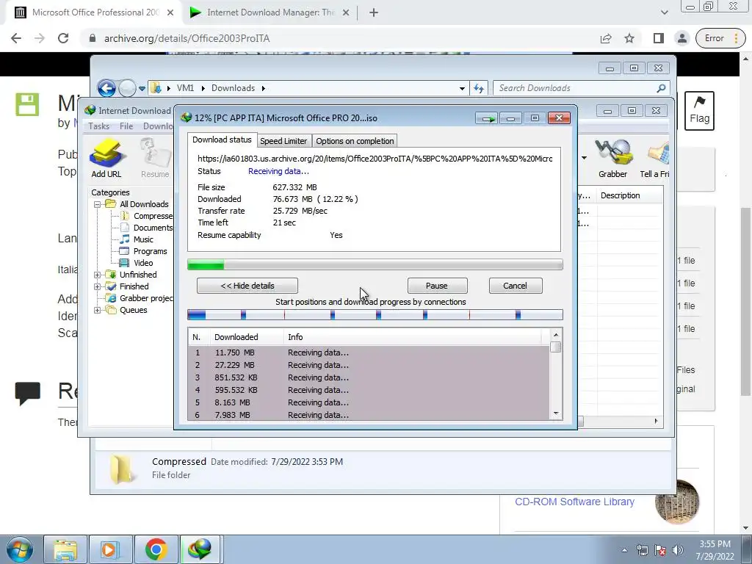Click the download dialog's green arrow title button
752x564 pixels.
tap(488, 118)
